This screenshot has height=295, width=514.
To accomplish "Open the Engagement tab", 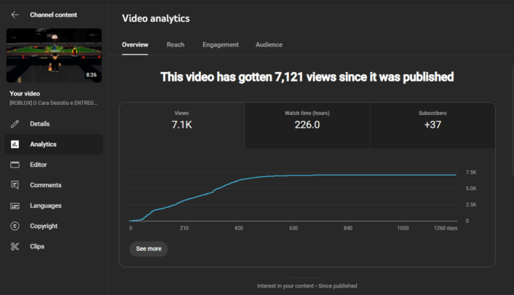I will pyautogui.click(x=220, y=44).
